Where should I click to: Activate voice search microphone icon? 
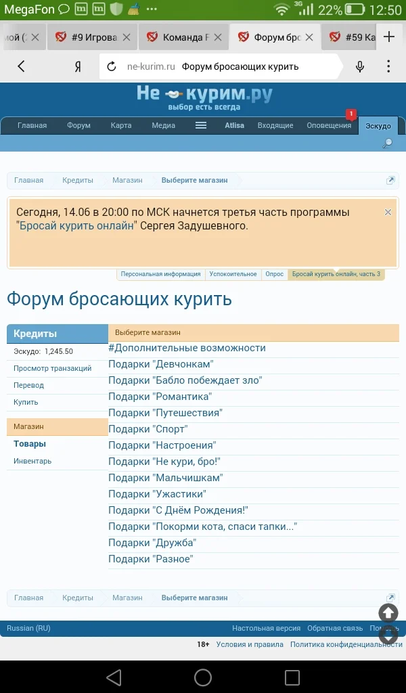[x=360, y=67]
